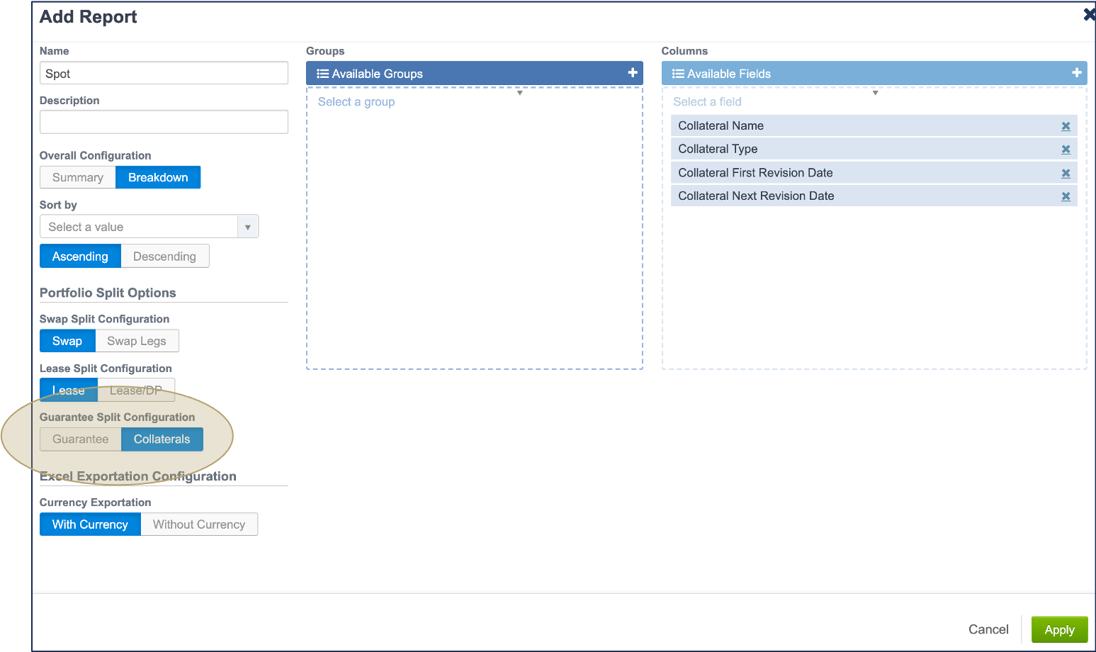Remove the Collateral Name column
This screenshot has height=652, width=1096.
(x=1066, y=126)
